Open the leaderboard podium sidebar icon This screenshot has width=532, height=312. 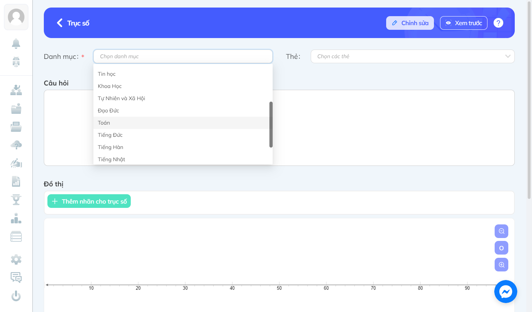point(16,218)
